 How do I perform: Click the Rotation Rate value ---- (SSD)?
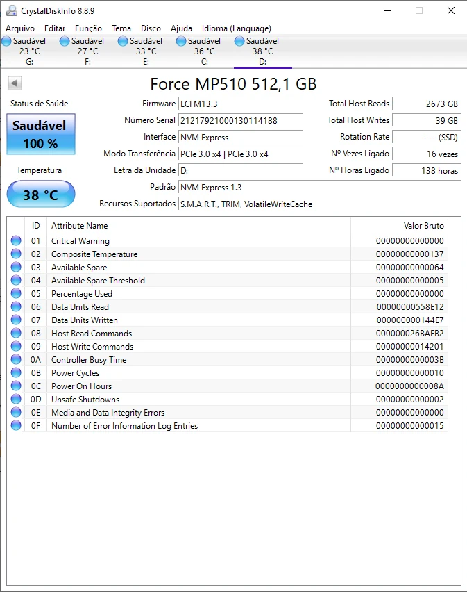tap(426, 137)
